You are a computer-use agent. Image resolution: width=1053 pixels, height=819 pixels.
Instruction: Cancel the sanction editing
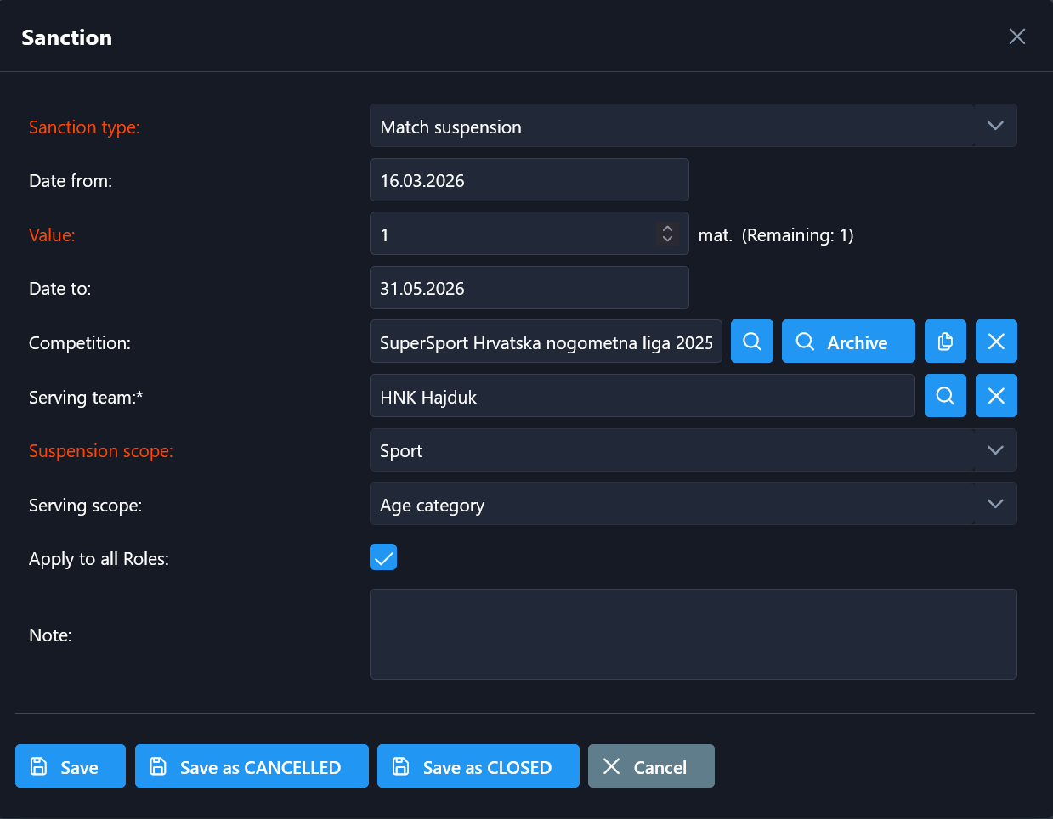[651, 766]
